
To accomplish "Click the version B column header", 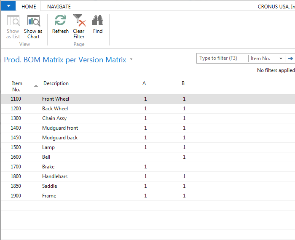I will [183, 83].
